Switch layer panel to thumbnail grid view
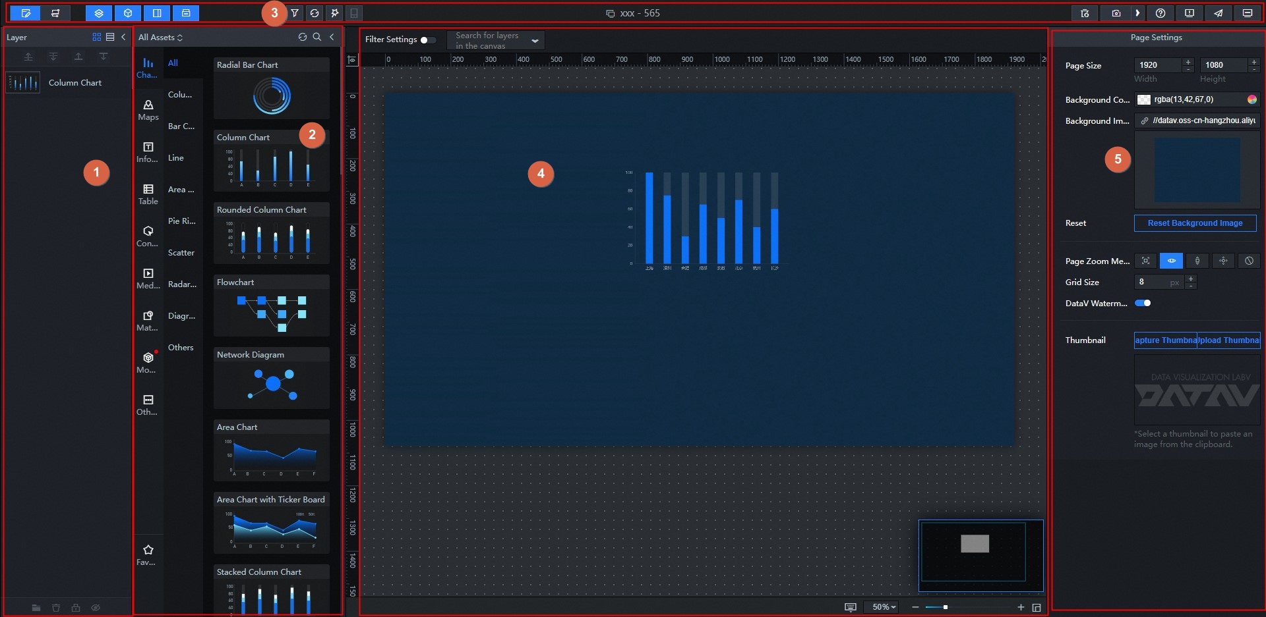 [x=97, y=38]
